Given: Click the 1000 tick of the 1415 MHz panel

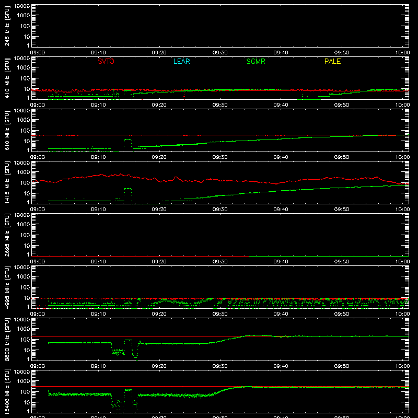Looking at the screenshot, I should (24, 172).
